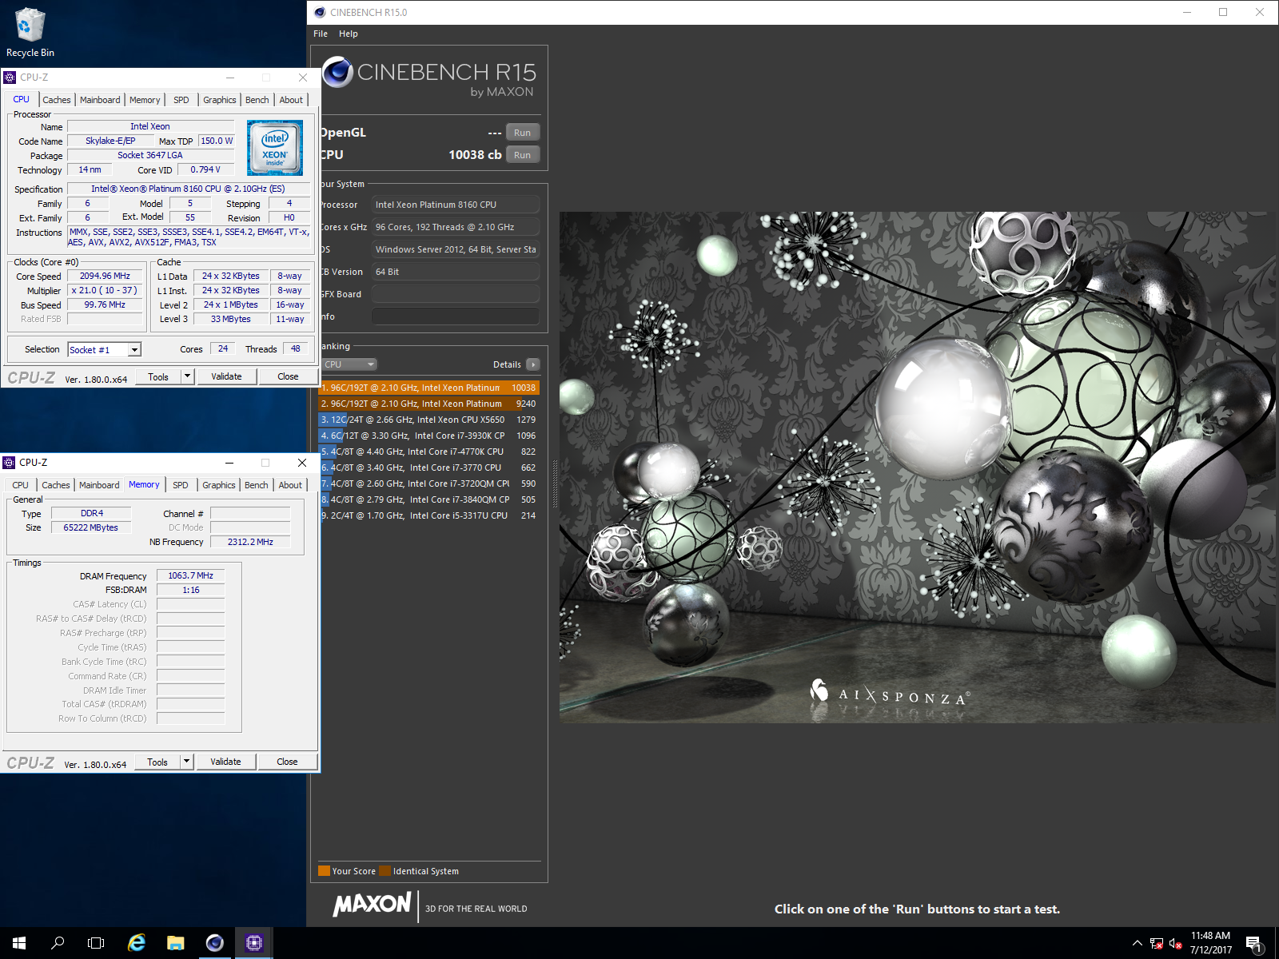Launch Internet Explorer from taskbar
The height and width of the screenshot is (959, 1279).
(x=137, y=943)
